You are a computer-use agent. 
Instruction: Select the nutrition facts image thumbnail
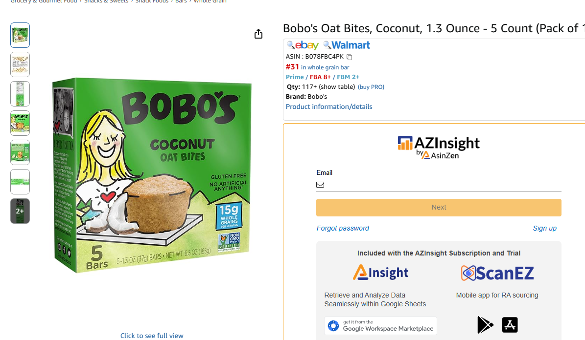coord(20,94)
